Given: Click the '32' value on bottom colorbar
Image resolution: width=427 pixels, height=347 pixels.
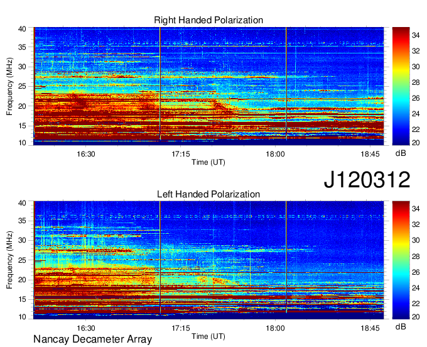Looking at the screenshot, I should (x=416, y=224).
